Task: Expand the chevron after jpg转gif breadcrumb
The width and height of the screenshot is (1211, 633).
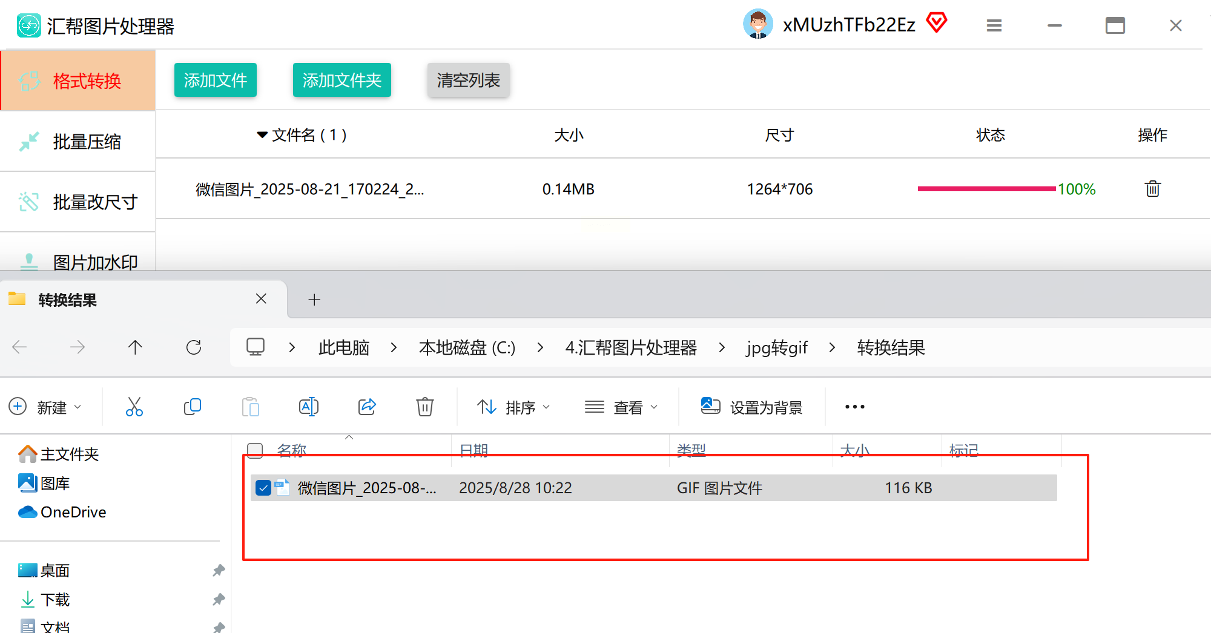Action: click(832, 347)
